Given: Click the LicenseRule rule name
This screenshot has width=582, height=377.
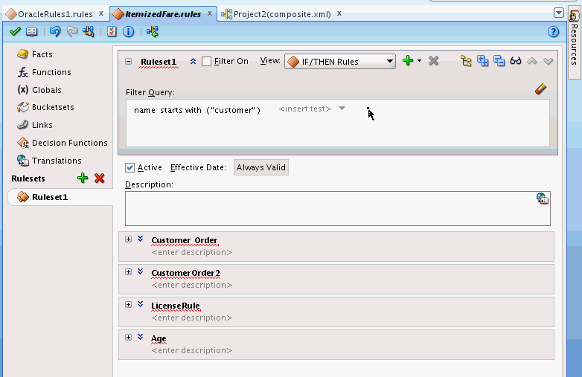Looking at the screenshot, I should 176,306.
